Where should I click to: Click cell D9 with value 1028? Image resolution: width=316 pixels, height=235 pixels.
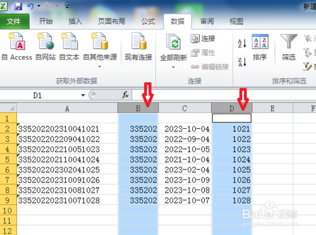point(232,200)
